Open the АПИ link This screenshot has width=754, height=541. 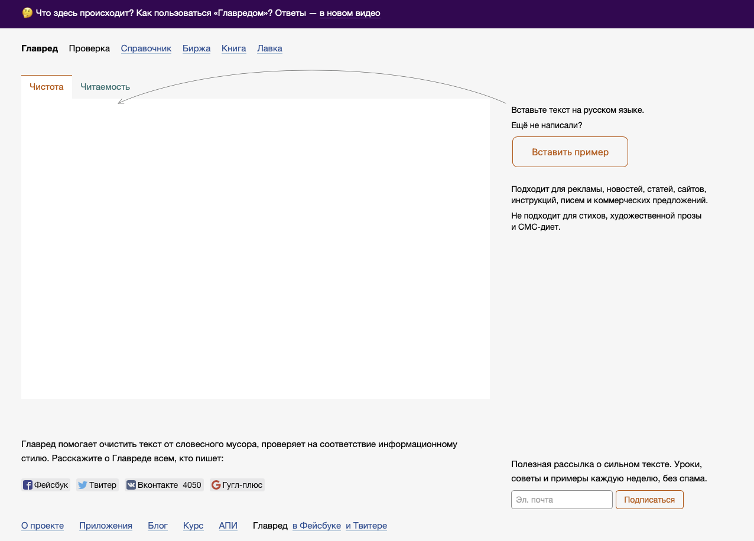[x=228, y=526]
